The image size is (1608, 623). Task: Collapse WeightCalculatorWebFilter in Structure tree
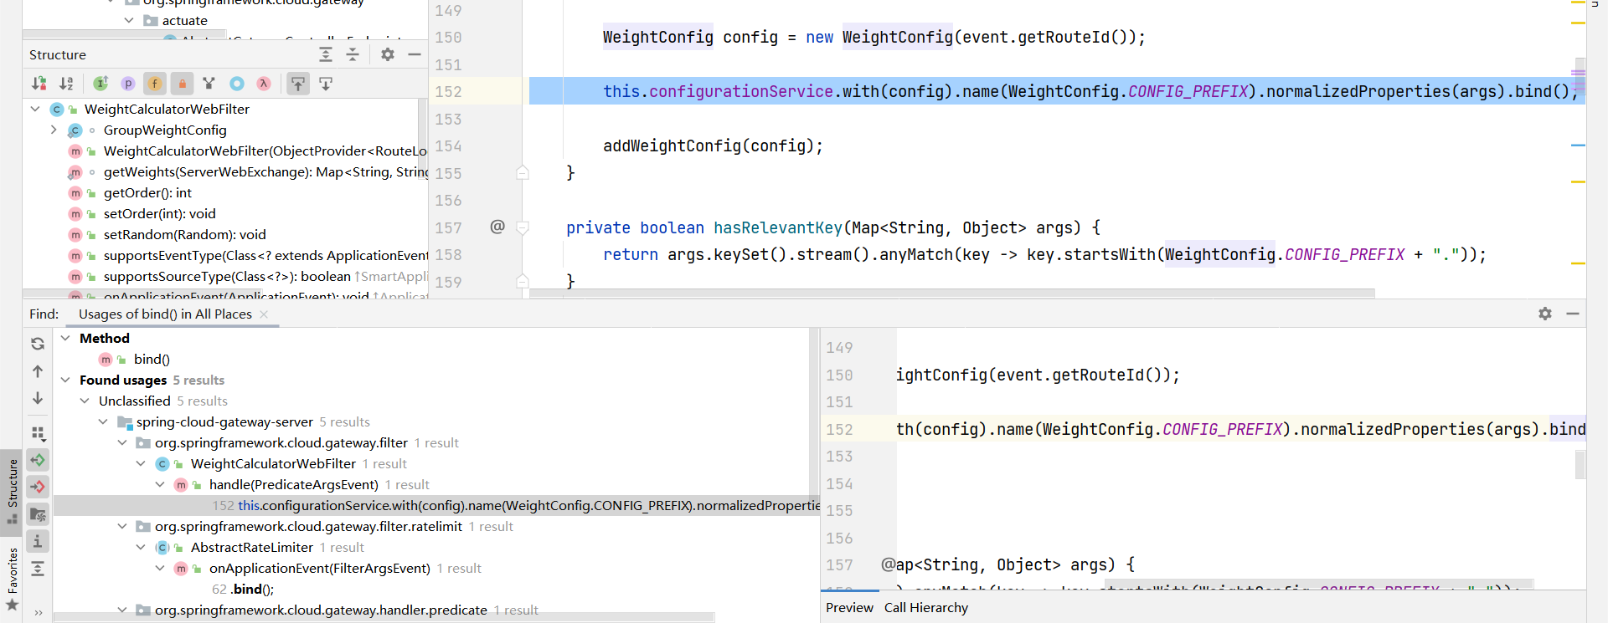[x=35, y=109]
